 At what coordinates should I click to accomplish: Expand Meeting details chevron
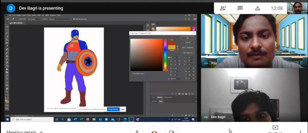pos(41,132)
